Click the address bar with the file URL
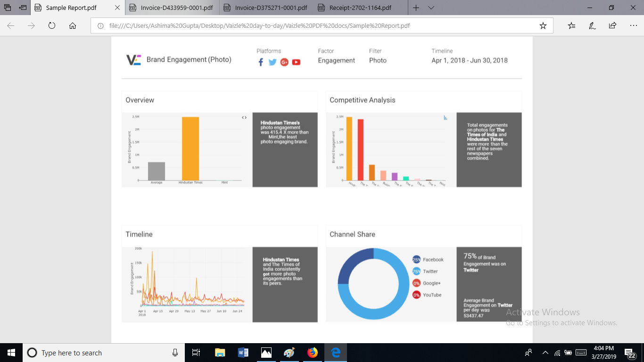Viewport: 644px width, 362px height. [x=322, y=25]
